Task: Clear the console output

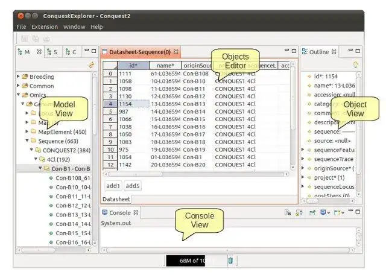Action: click(288, 212)
